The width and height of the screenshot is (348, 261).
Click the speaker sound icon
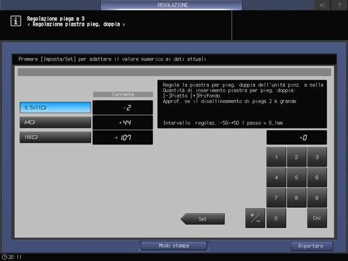click(322, 5)
